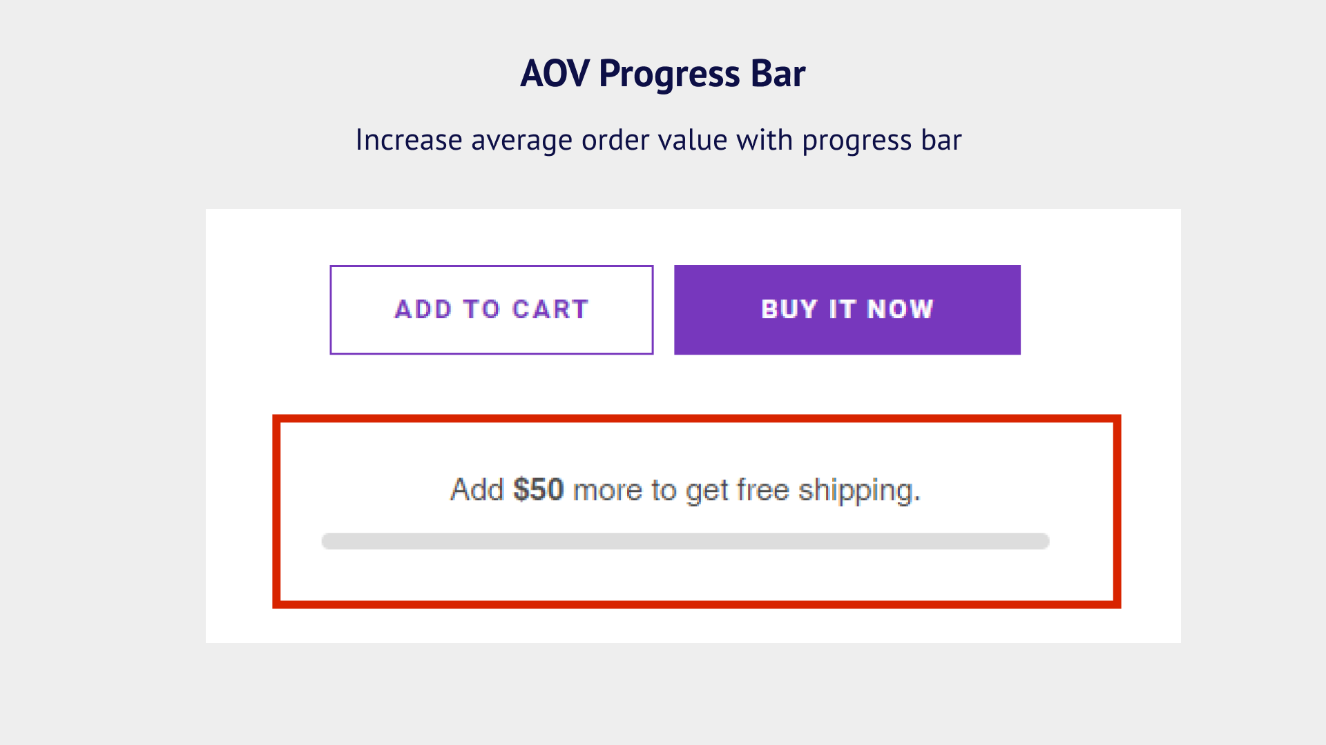
Task: Click the word 'AOV' in the heading
Action: pyautogui.click(x=555, y=74)
